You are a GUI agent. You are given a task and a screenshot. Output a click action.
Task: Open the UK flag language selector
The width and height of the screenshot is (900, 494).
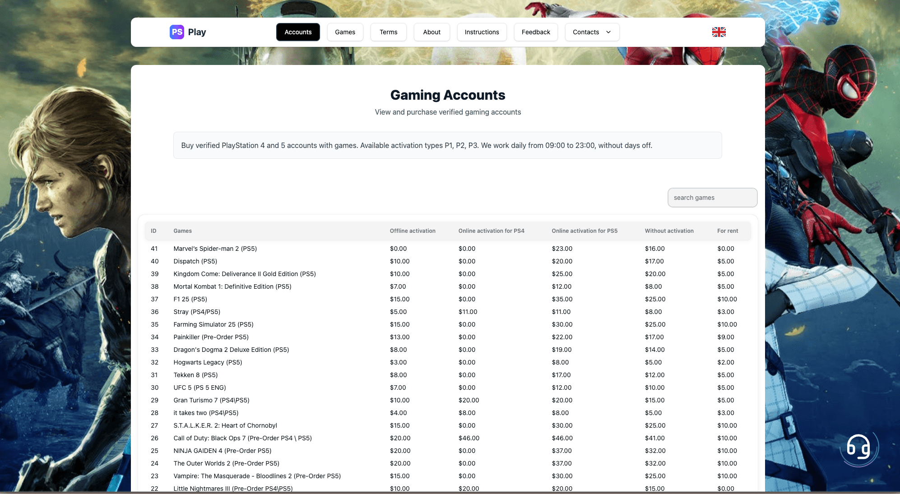pos(719,32)
